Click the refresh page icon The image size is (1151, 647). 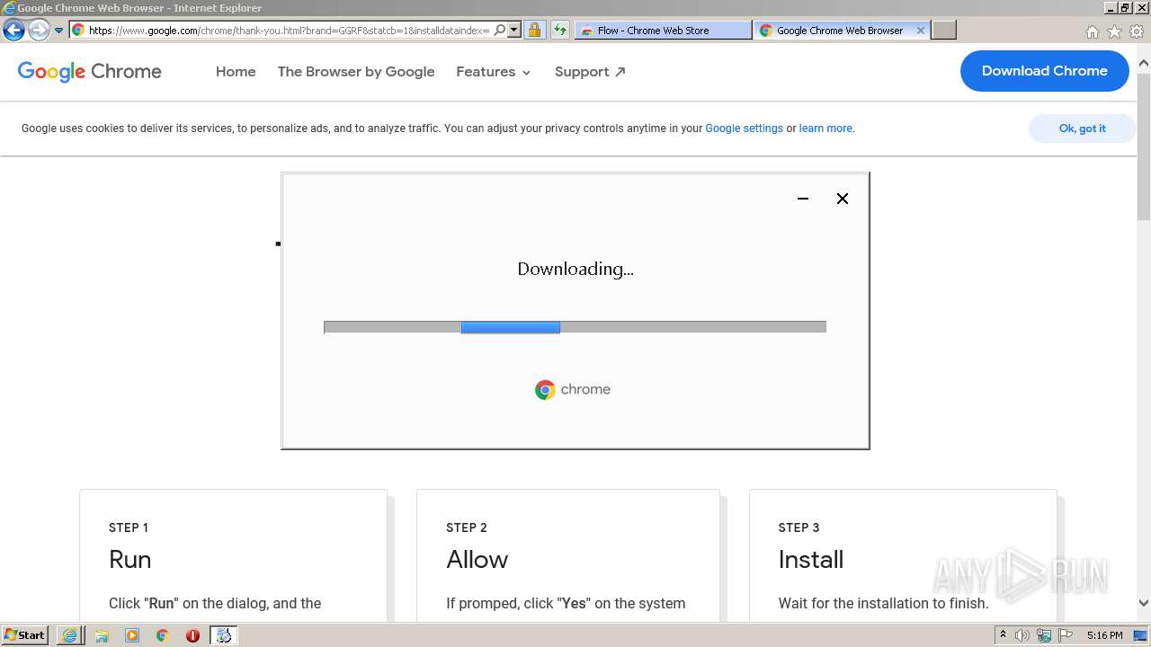pos(560,30)
